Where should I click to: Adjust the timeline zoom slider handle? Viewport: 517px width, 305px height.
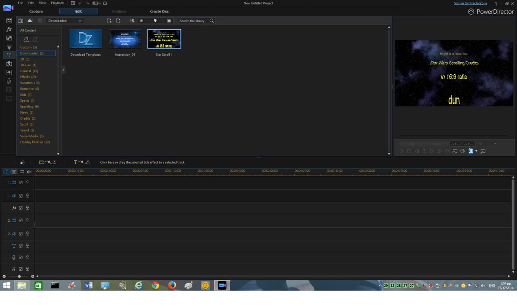pos(19,276)
